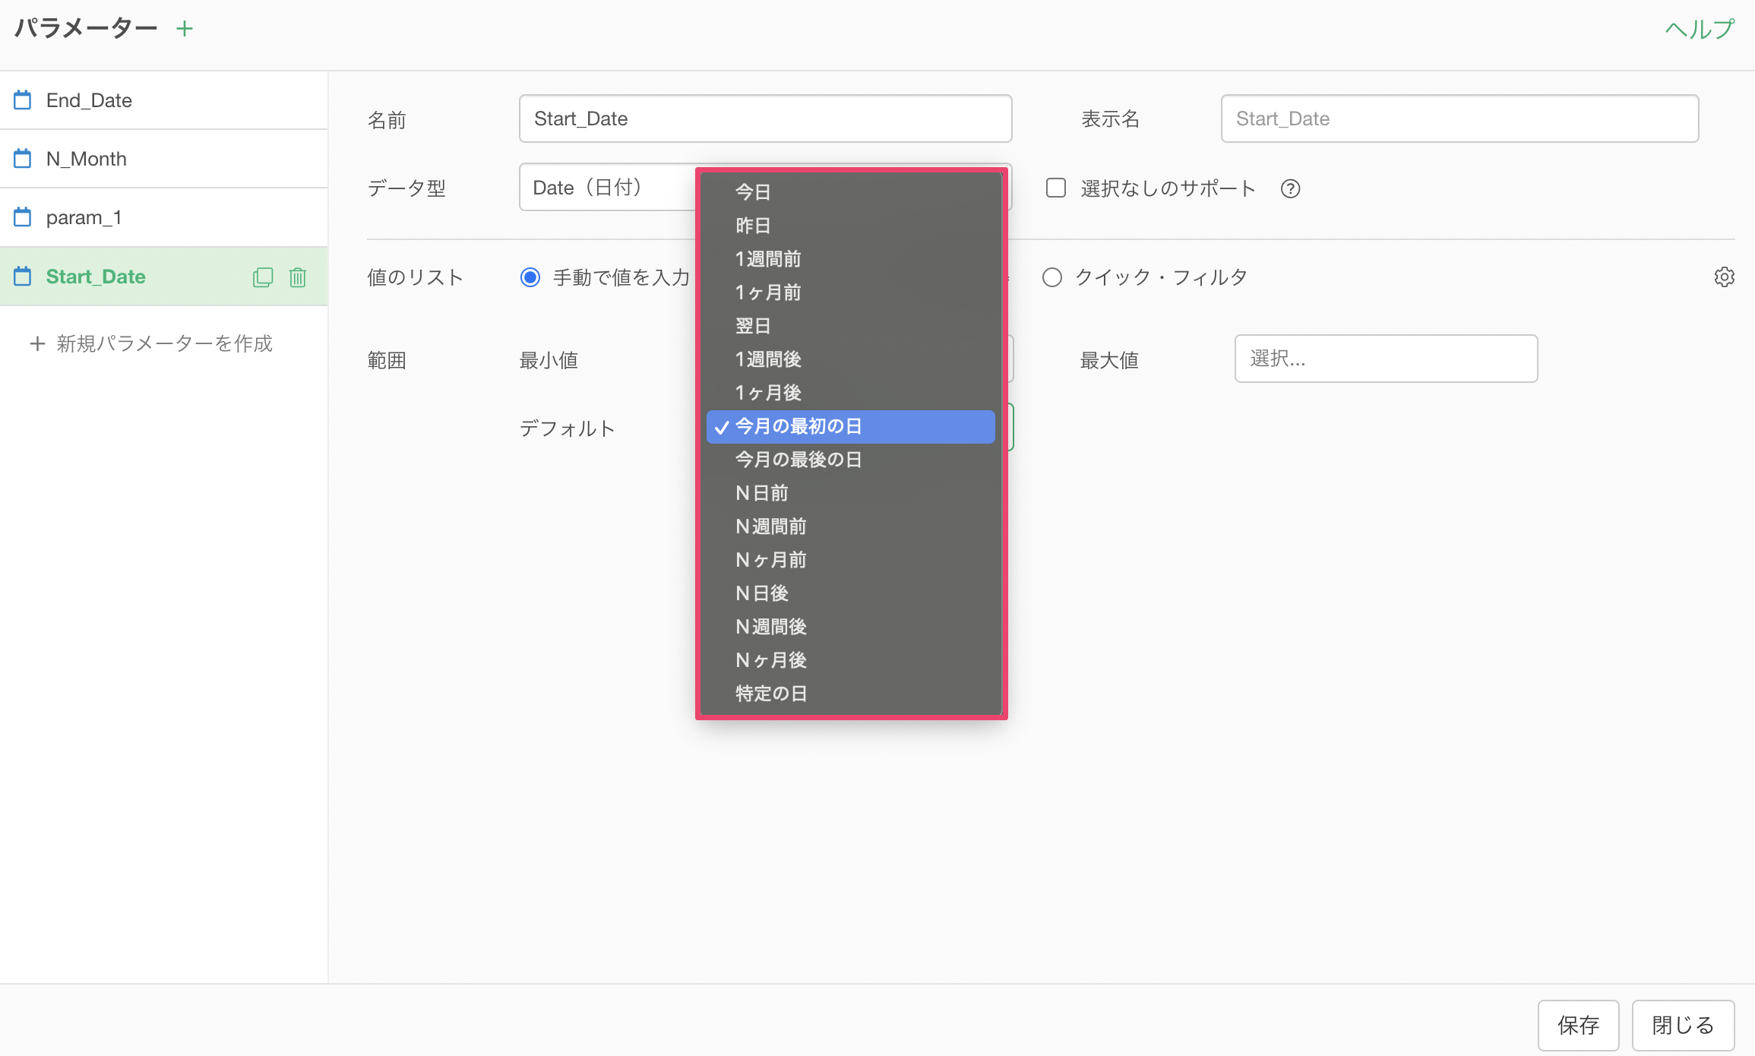Open the settings gear beside Quick Filter
The height and width of the screenshot is (1056, 1755).
1724,277
